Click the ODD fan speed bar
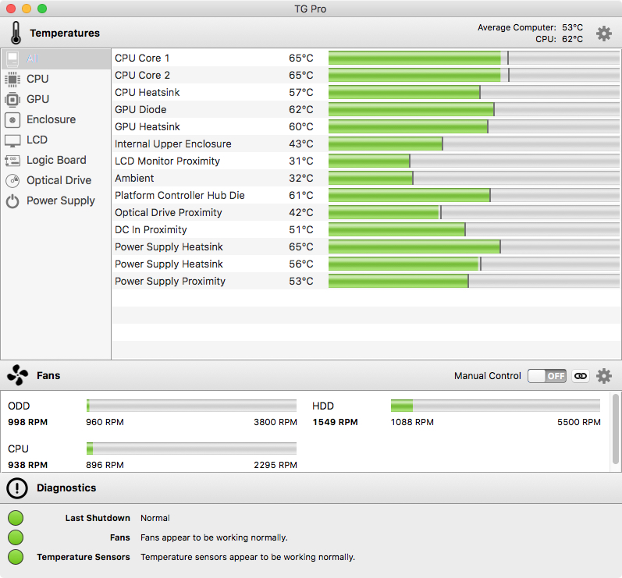Screen dimensions: 622x578 pos(191,406)
